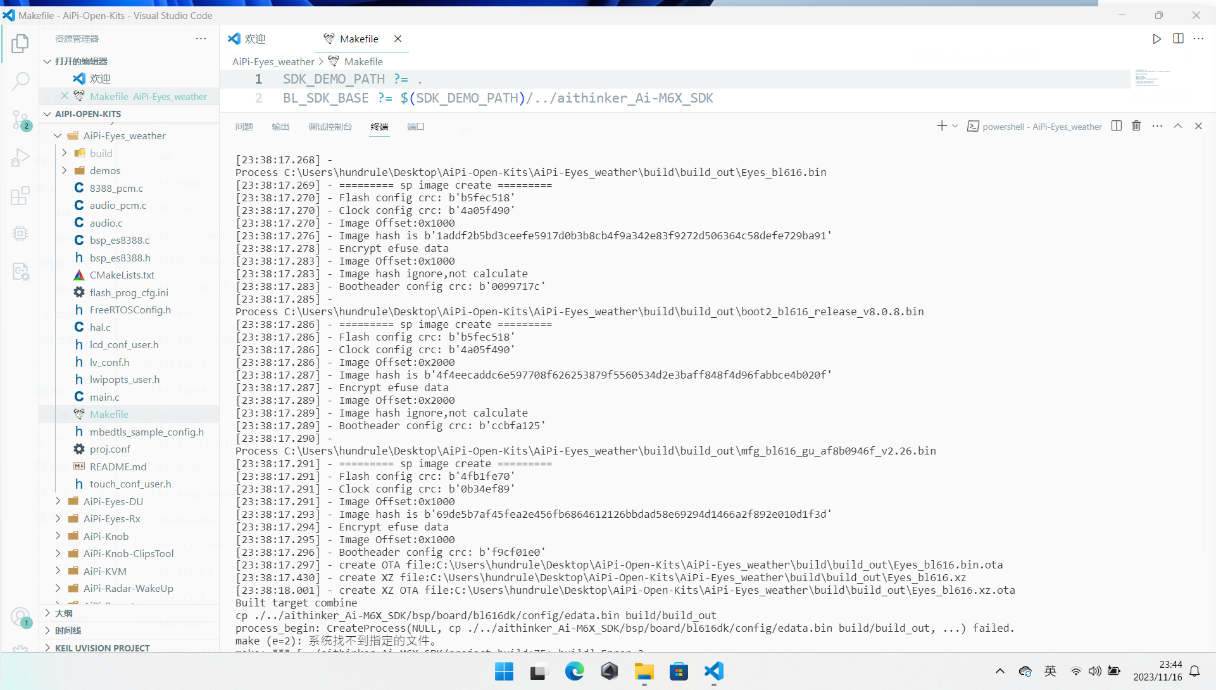Open the Explorer view in activity bar
Image resolution: width=1216 pixels, height=690 pixels.
coord(20,44)
